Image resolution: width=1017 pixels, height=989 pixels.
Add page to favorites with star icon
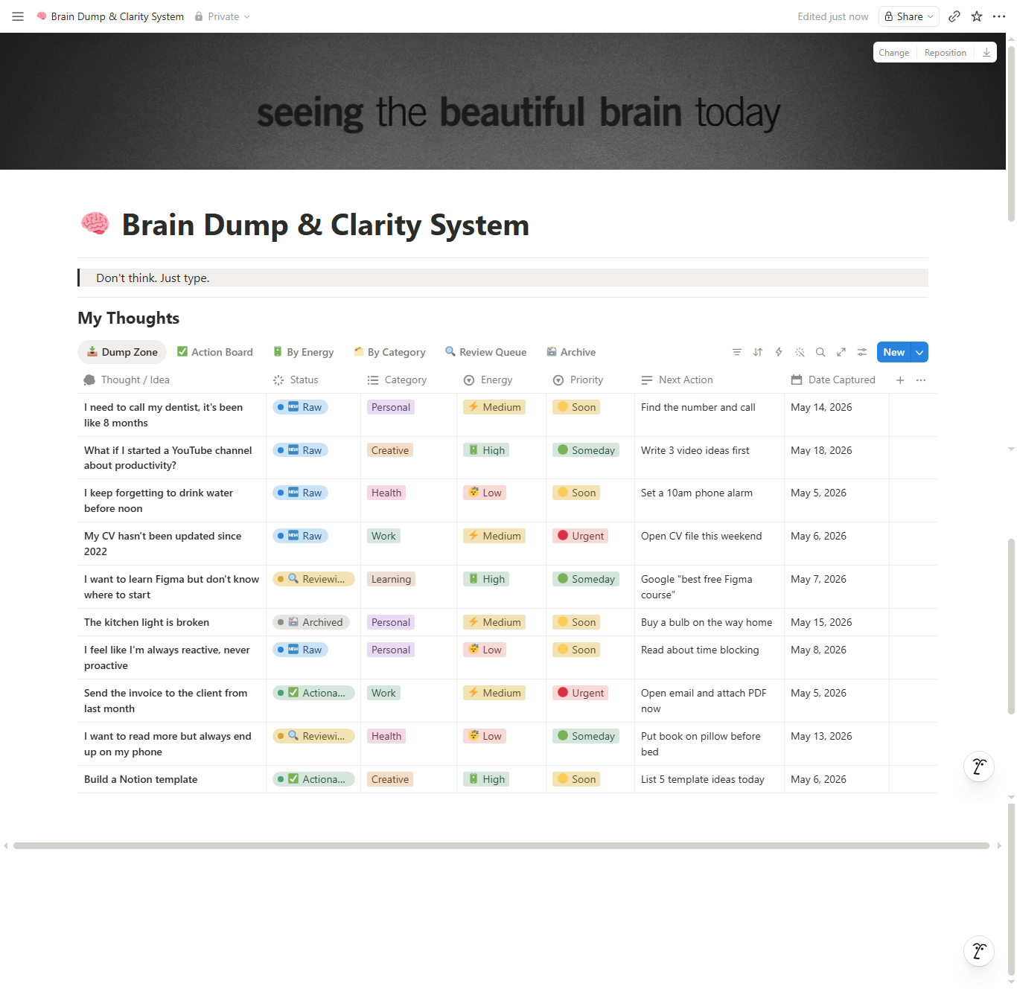(977, 16)
